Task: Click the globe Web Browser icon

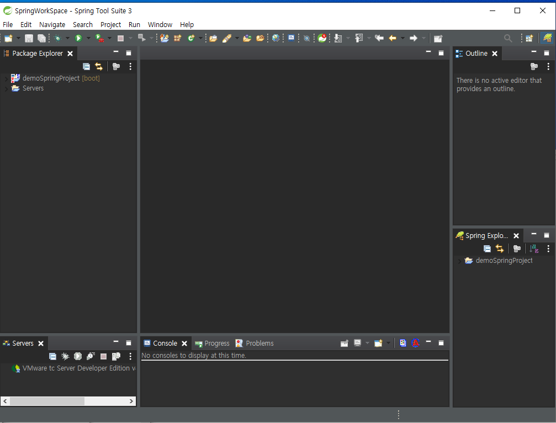Action: click(276, 38)
